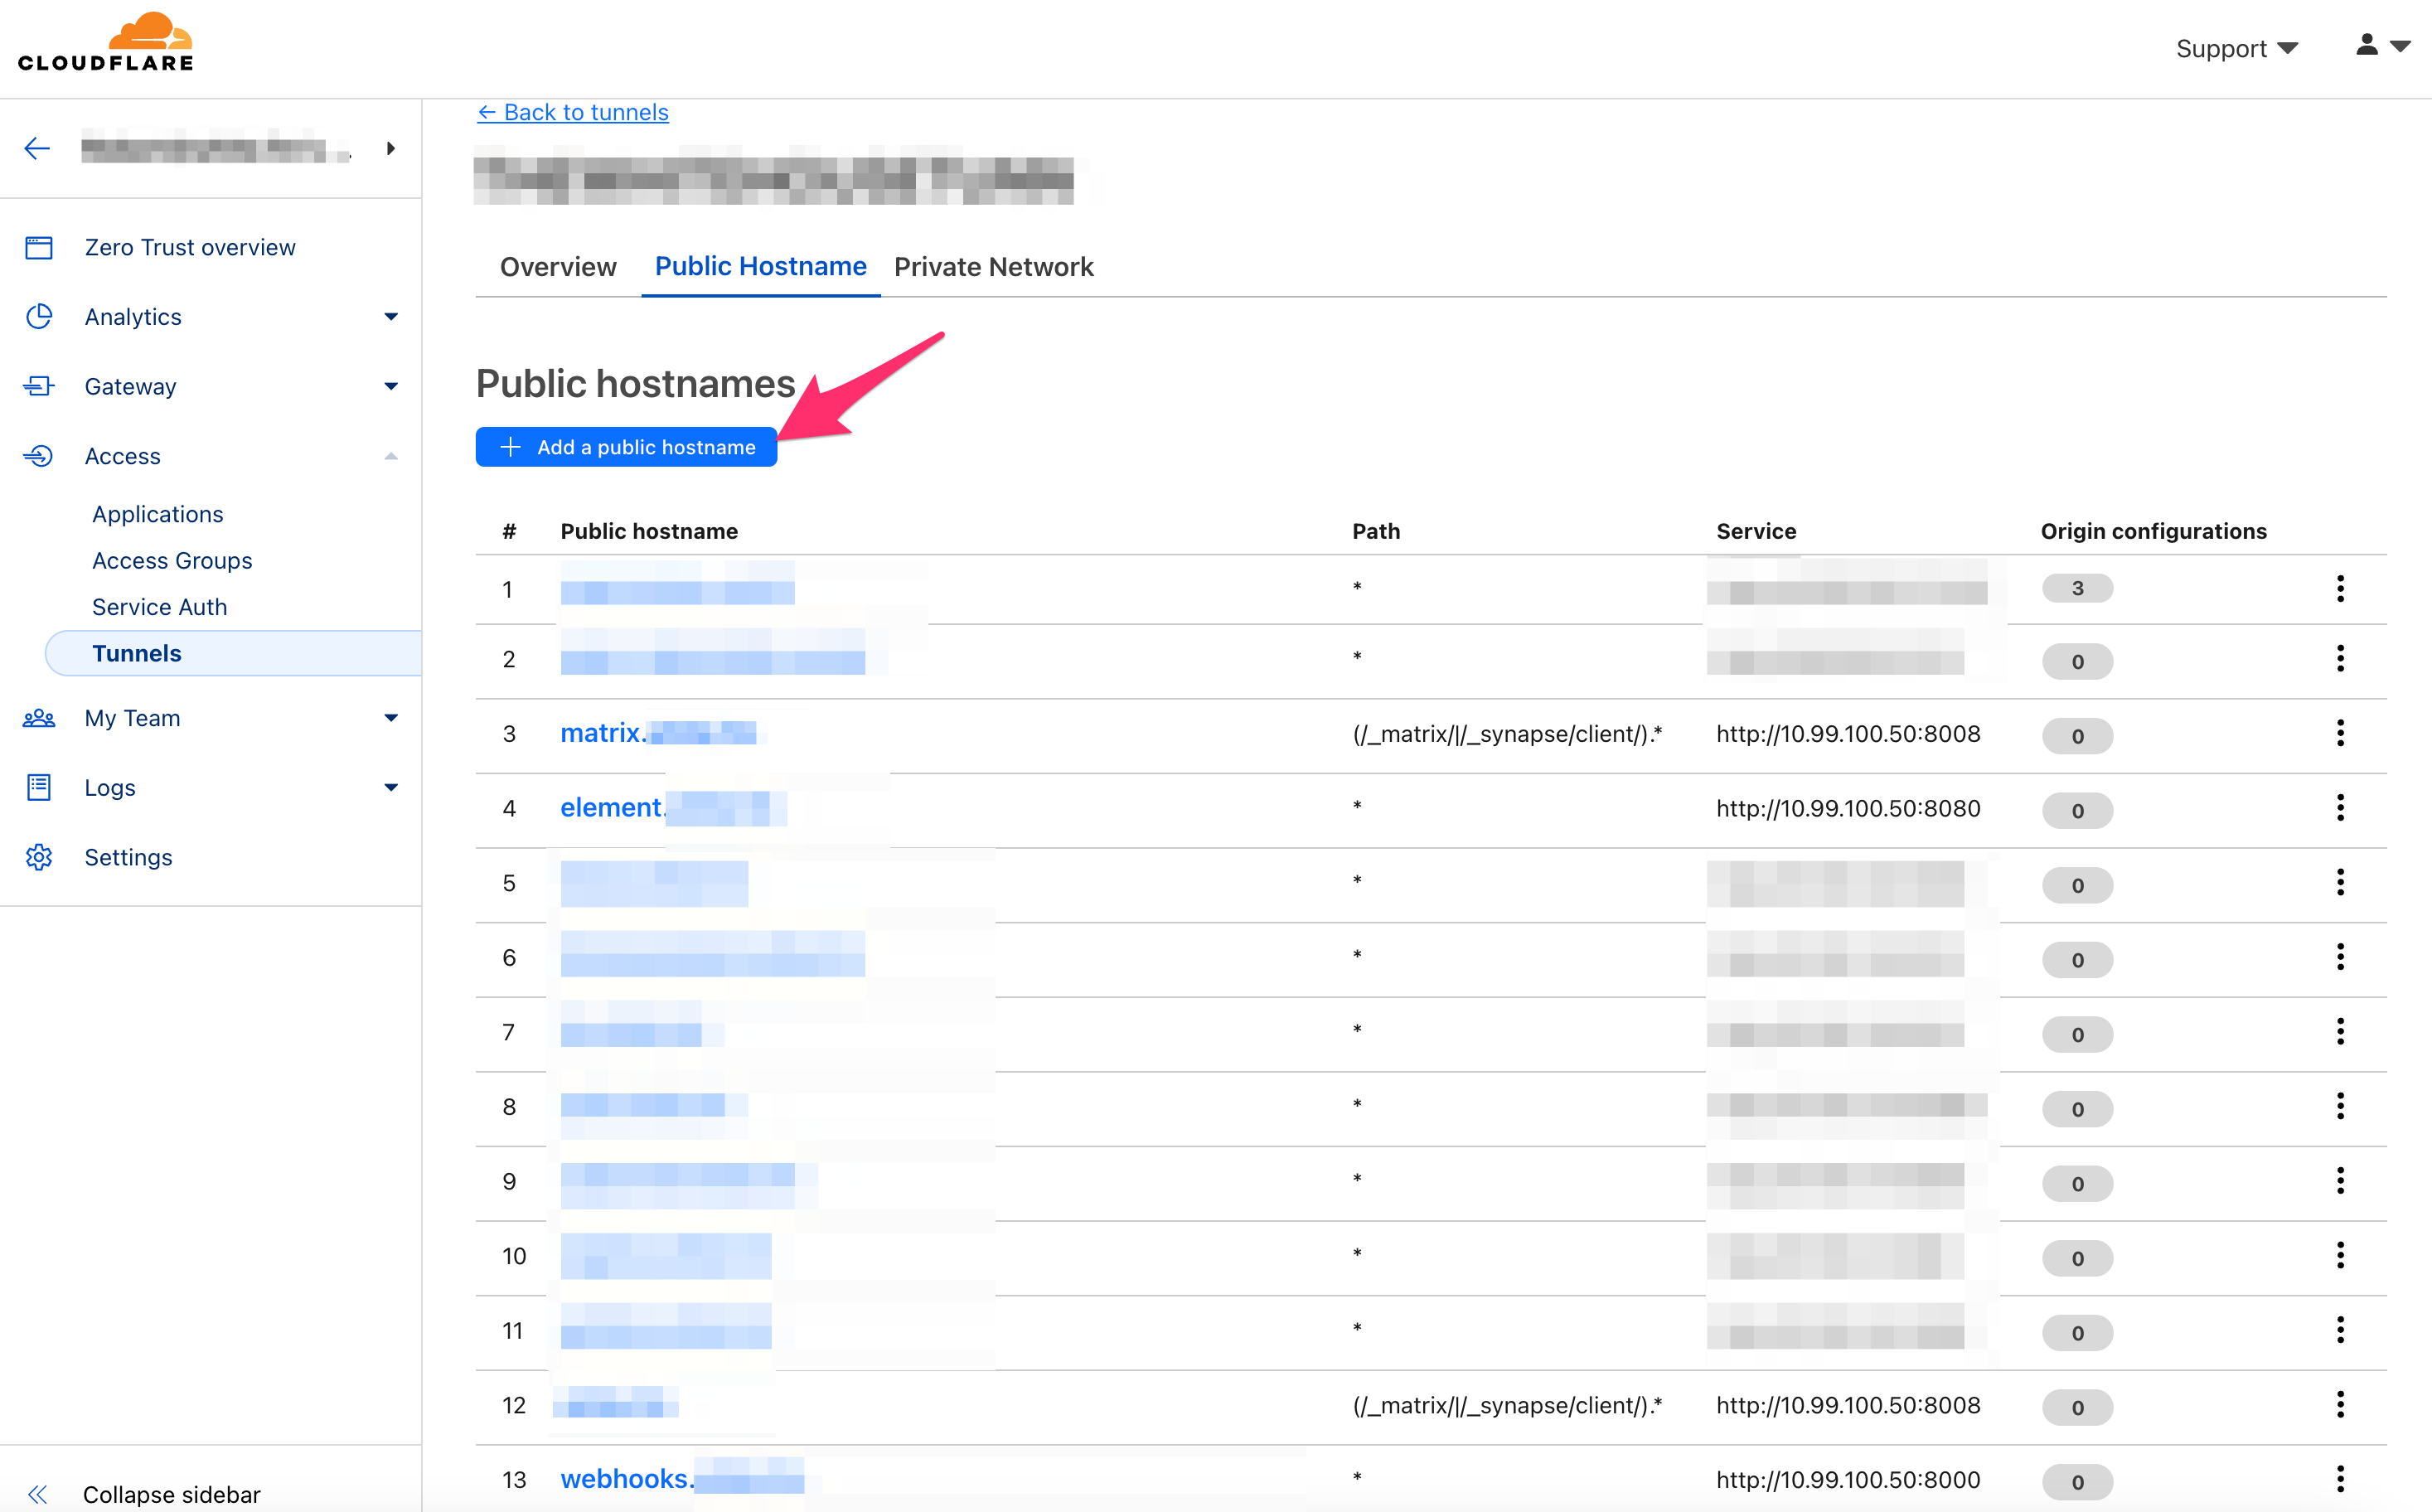Open the element hostname link
2432x1512 pixels.
point(612,808)
